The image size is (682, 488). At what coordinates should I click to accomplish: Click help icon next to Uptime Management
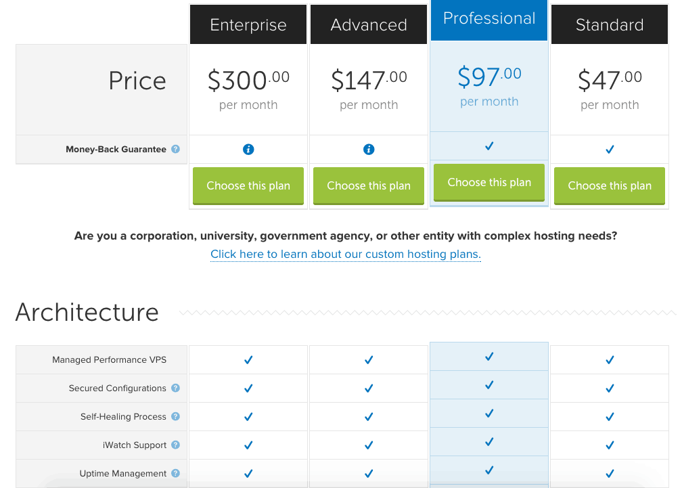tap(175, 474)
